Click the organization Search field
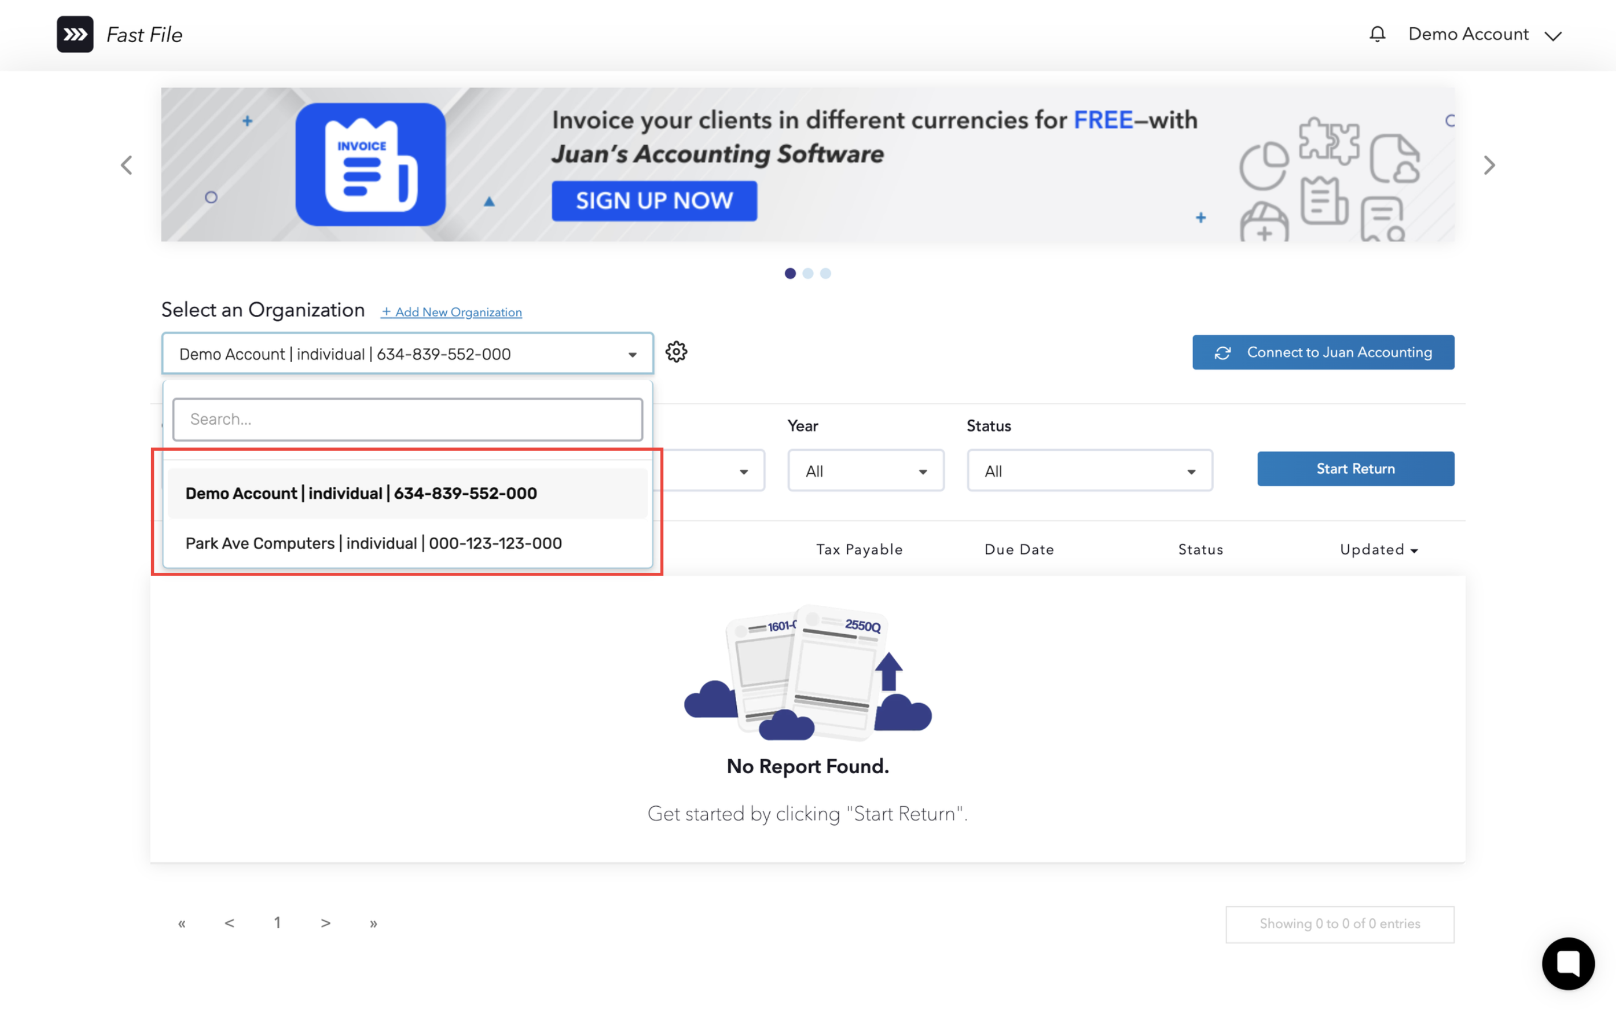The height and width of the screenshot is (1010, 1616). click(x=407, y=419)
